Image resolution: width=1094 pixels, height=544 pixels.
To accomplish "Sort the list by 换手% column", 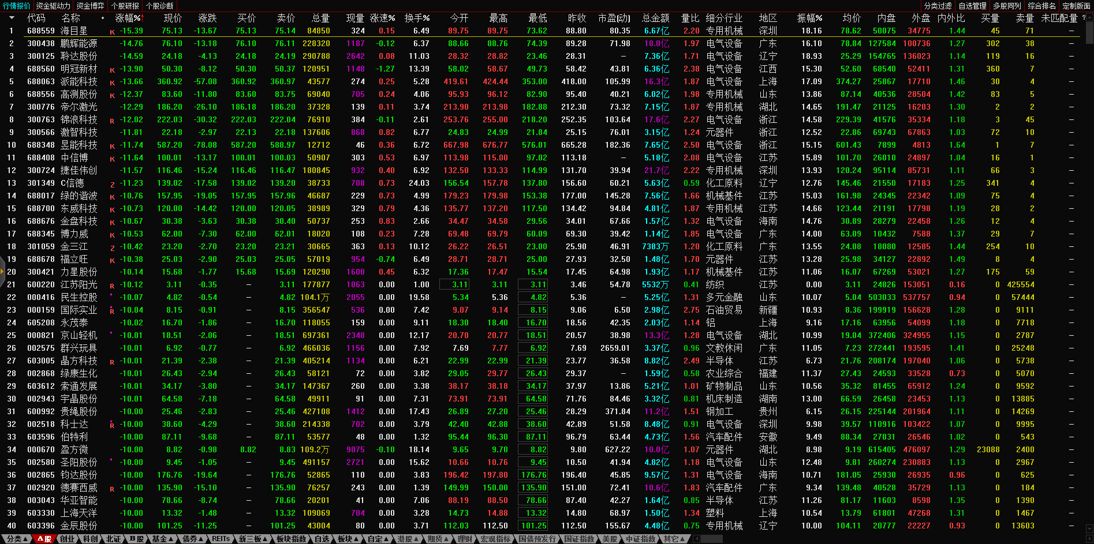I will 416,18.
